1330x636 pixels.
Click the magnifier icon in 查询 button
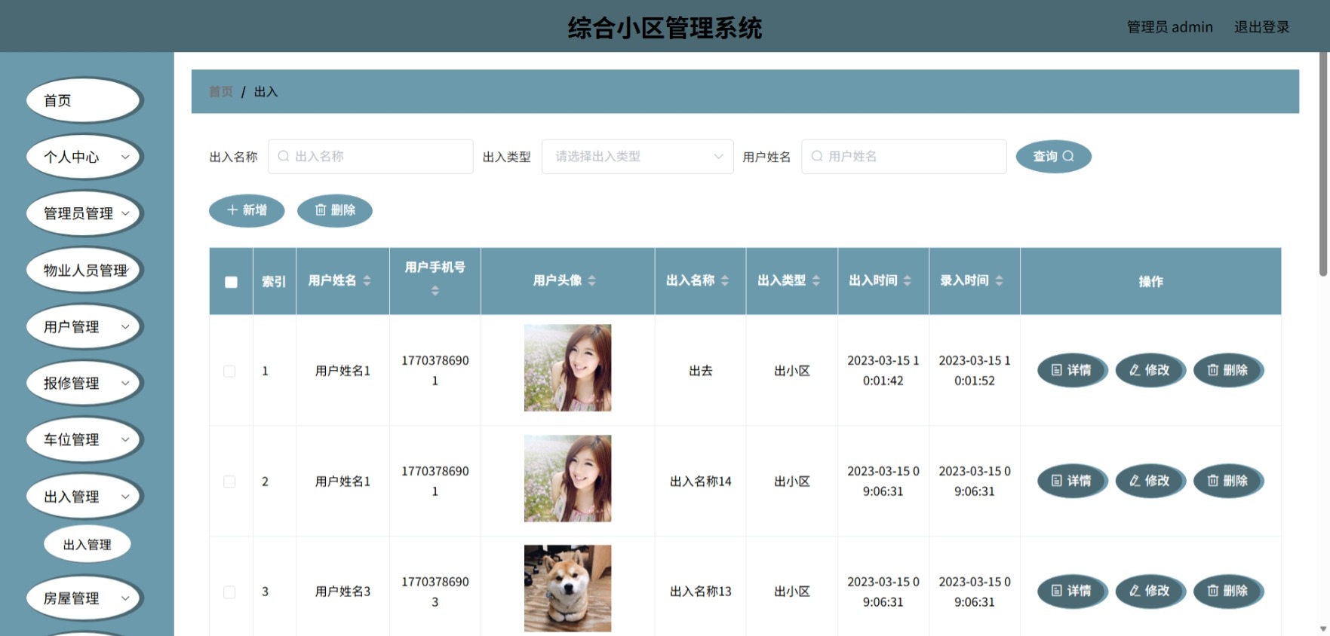[1068, 156]
